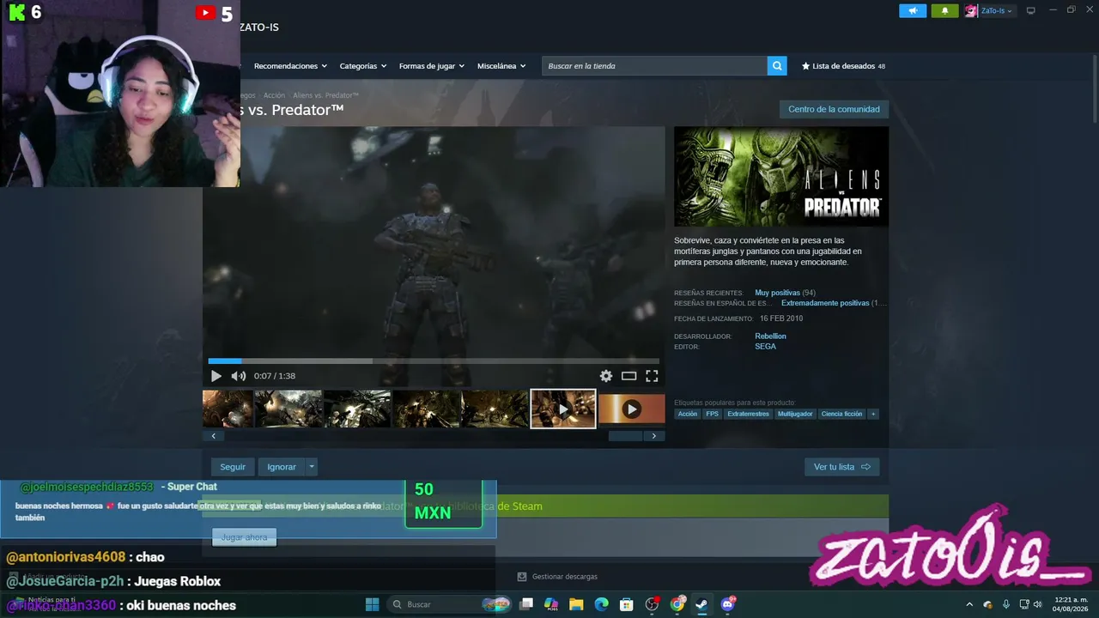Select the Multijugador tag
1099x618 pixels.
[x=796, y=414]
